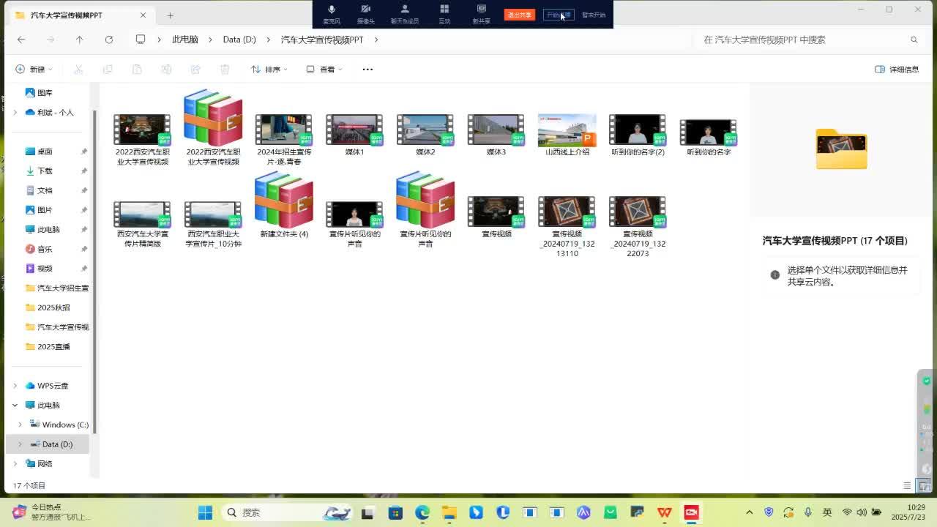Open the 查看 view dropdown
The height and width of the screenshot is (527, 937).
point(324,70)
